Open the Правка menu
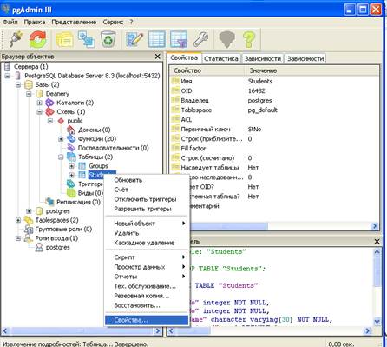Screen dimensions: 387x347 pyautogui.click(x=35, y=22)
